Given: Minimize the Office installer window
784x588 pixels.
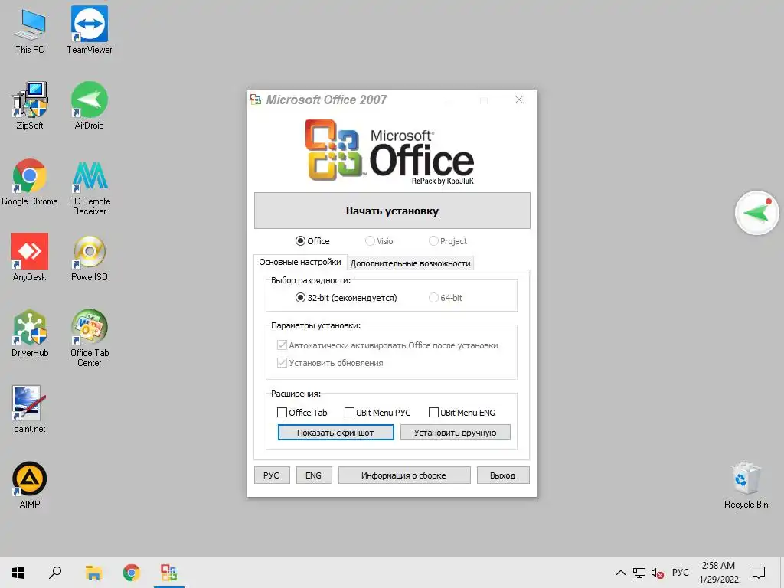Looking at the screenshot, I should point(449,100).
